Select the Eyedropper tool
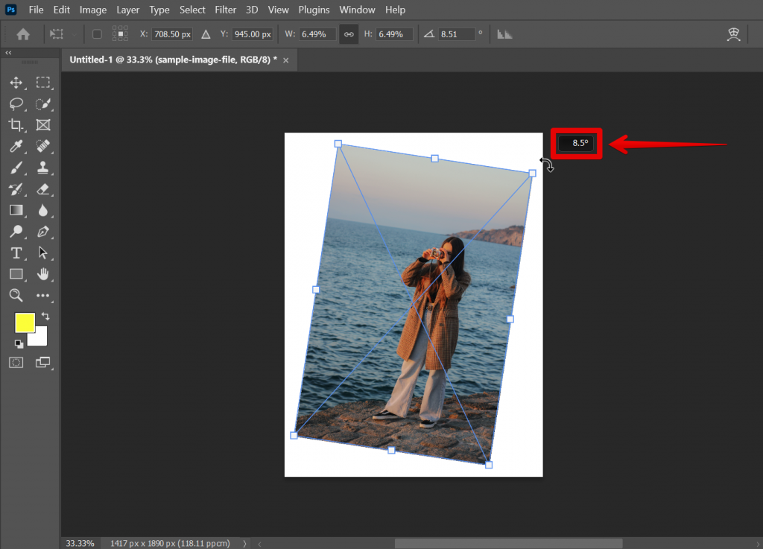This screenshot has width=763, height=549. 16,146
